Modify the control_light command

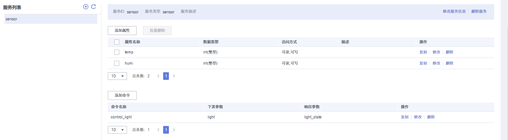[418, 117]
